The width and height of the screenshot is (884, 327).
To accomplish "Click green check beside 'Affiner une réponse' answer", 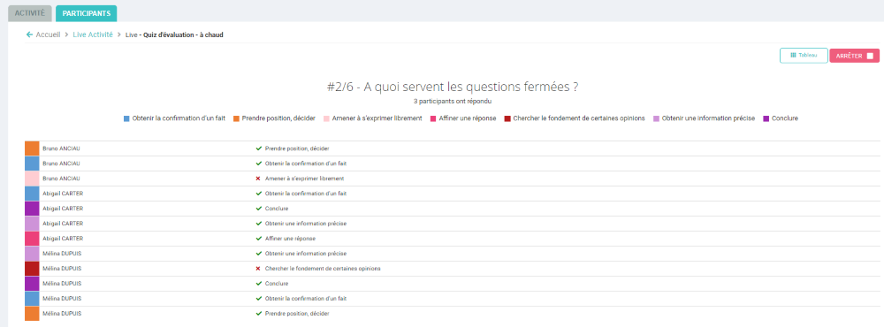I will click(x=259, y=239).
